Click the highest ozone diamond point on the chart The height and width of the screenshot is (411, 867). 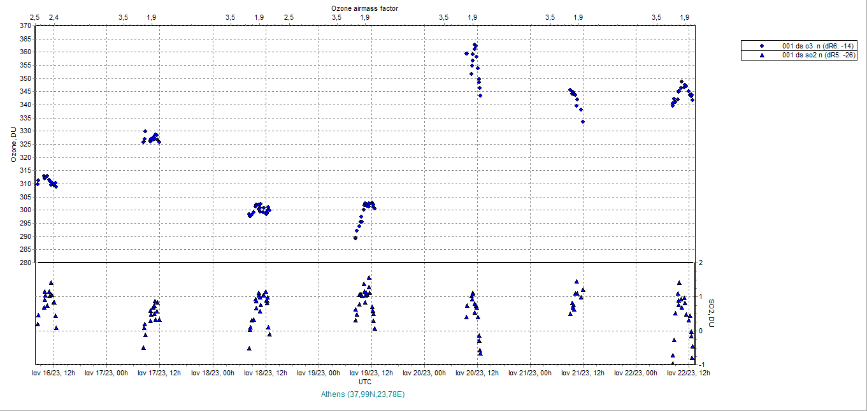(475, 45)
